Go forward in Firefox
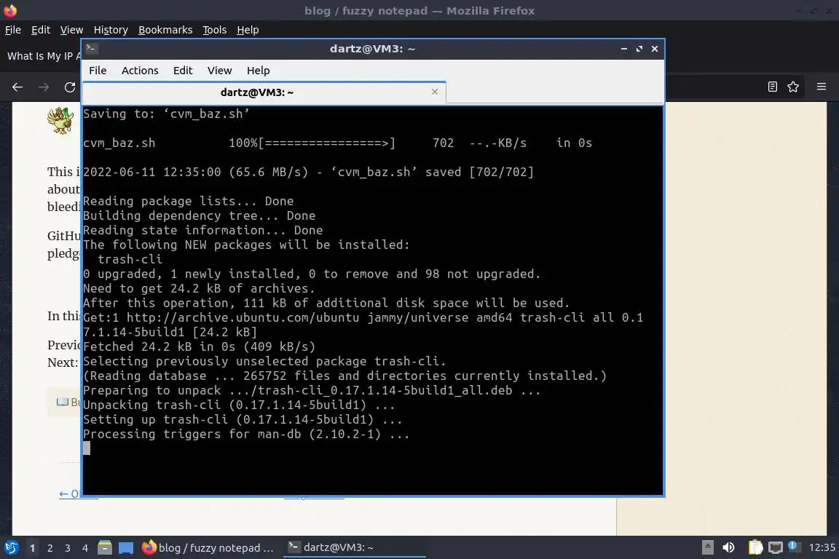839x559 pixels. click(44, 87)
